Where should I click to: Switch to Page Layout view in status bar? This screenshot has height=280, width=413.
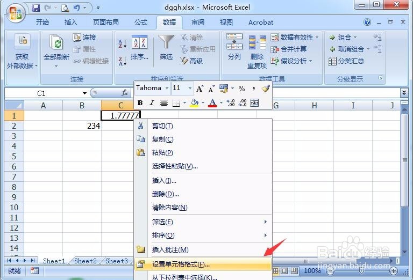point(284,270)
